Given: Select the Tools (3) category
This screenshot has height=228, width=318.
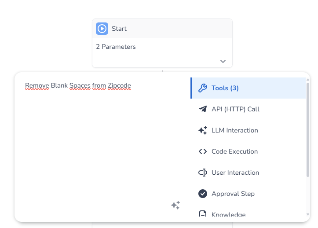Looking at the screenshot, I should (x=225, y=88).
